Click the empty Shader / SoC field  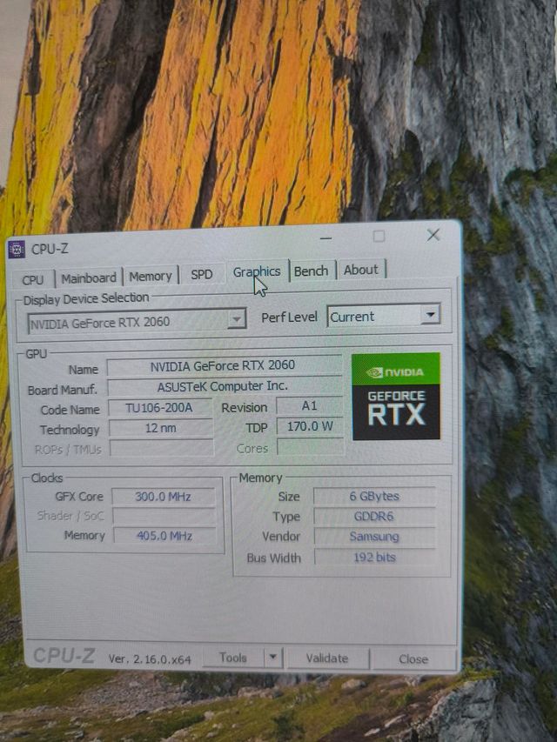(x=164, y=516)
